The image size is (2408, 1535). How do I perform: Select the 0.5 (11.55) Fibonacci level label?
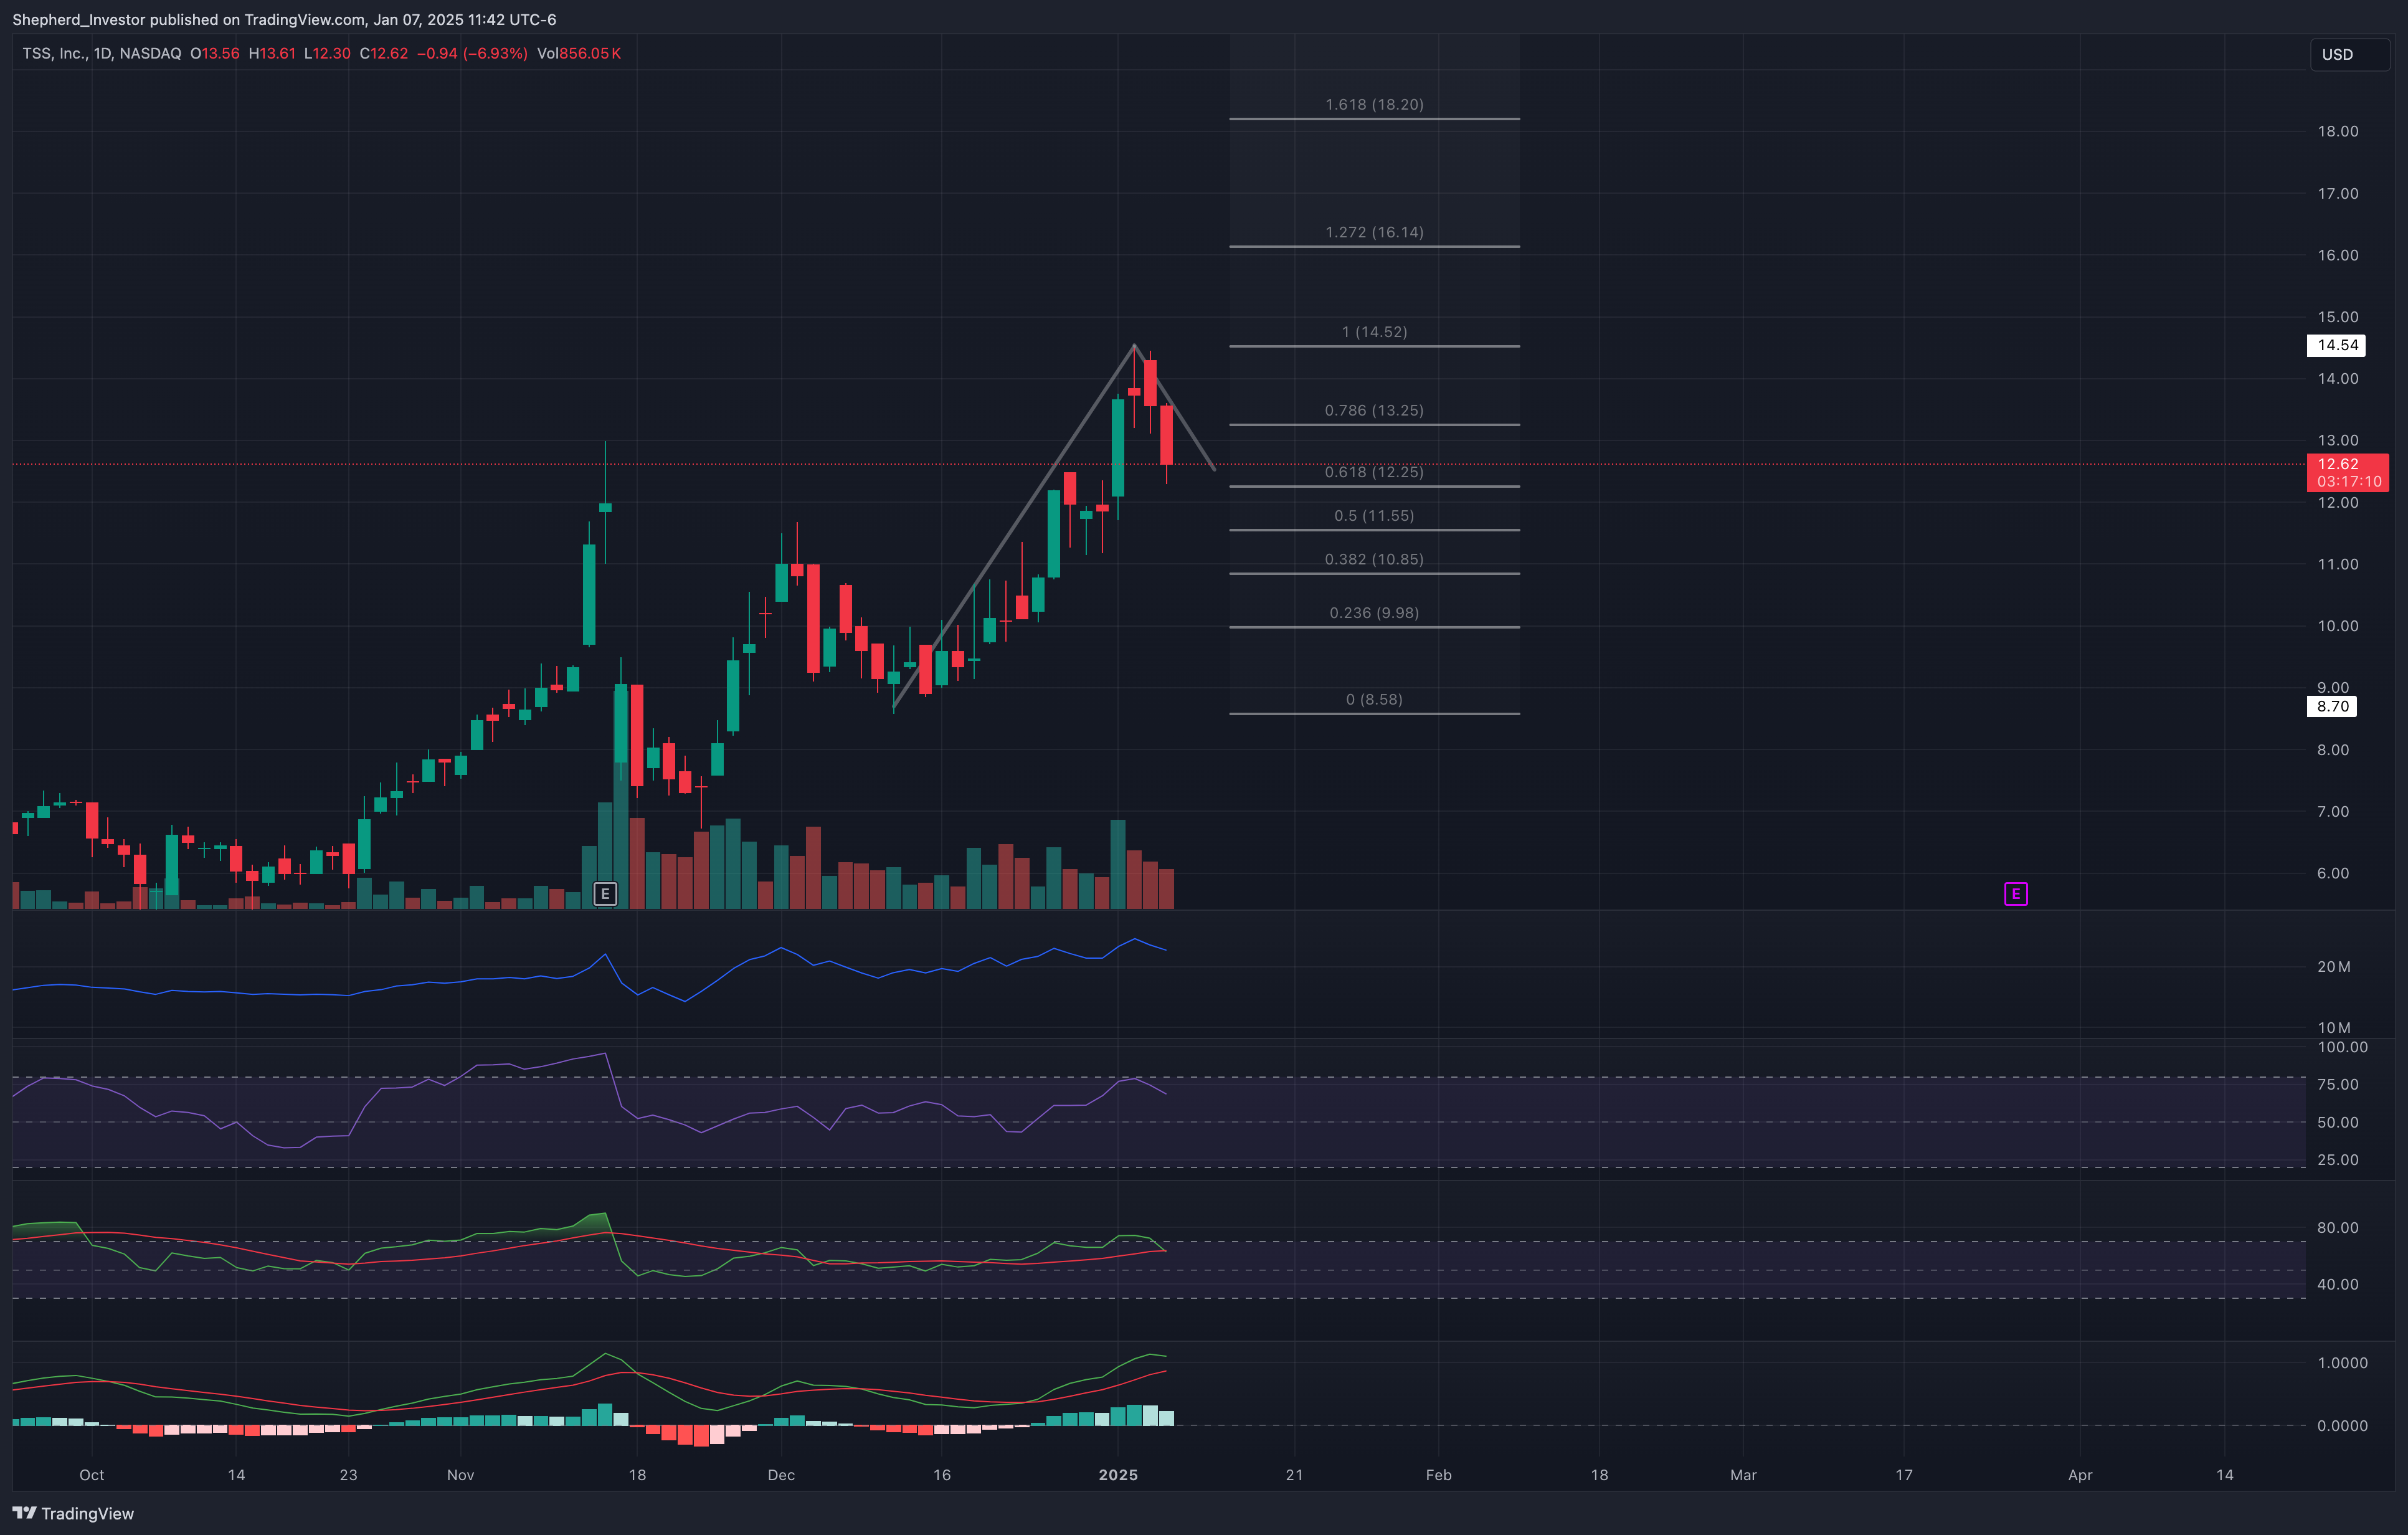[x=1374, y=516]
